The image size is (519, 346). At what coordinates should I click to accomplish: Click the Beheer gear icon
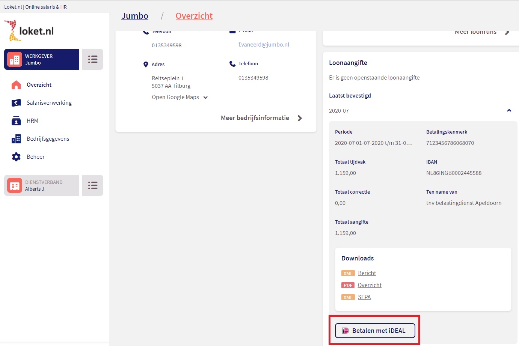click(16, 157)
